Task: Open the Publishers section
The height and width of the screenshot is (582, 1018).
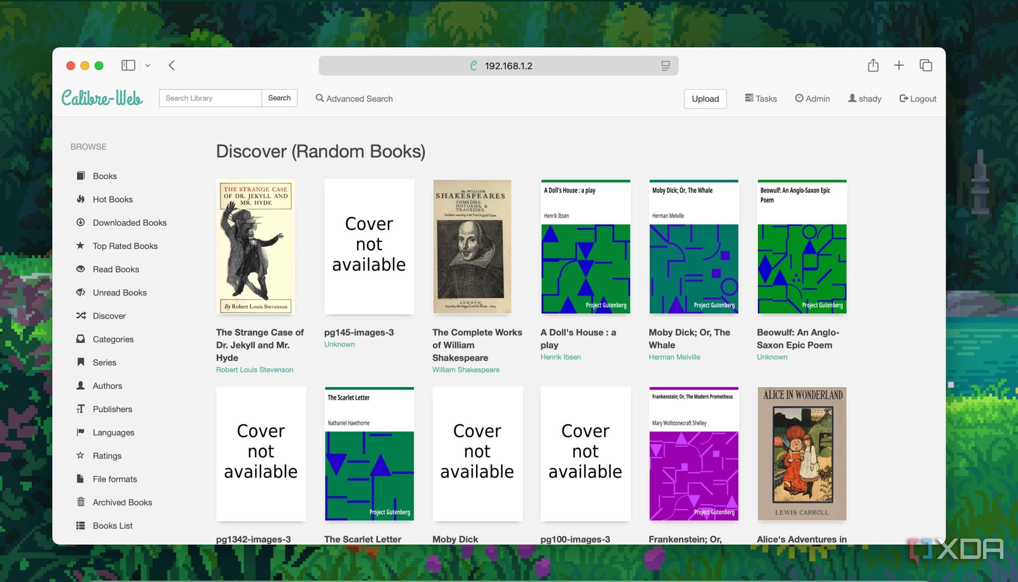Action: (112, 409)
